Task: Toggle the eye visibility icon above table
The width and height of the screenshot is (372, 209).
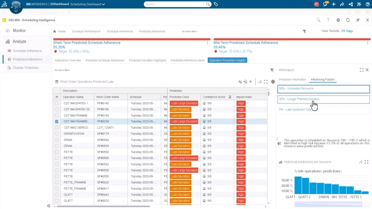Action: click(251, 82)
